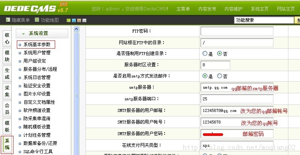Screen dimensions: 300x155
Task: Select 否 for 是否强制用FTP创建目录
Action: [220, 54]
